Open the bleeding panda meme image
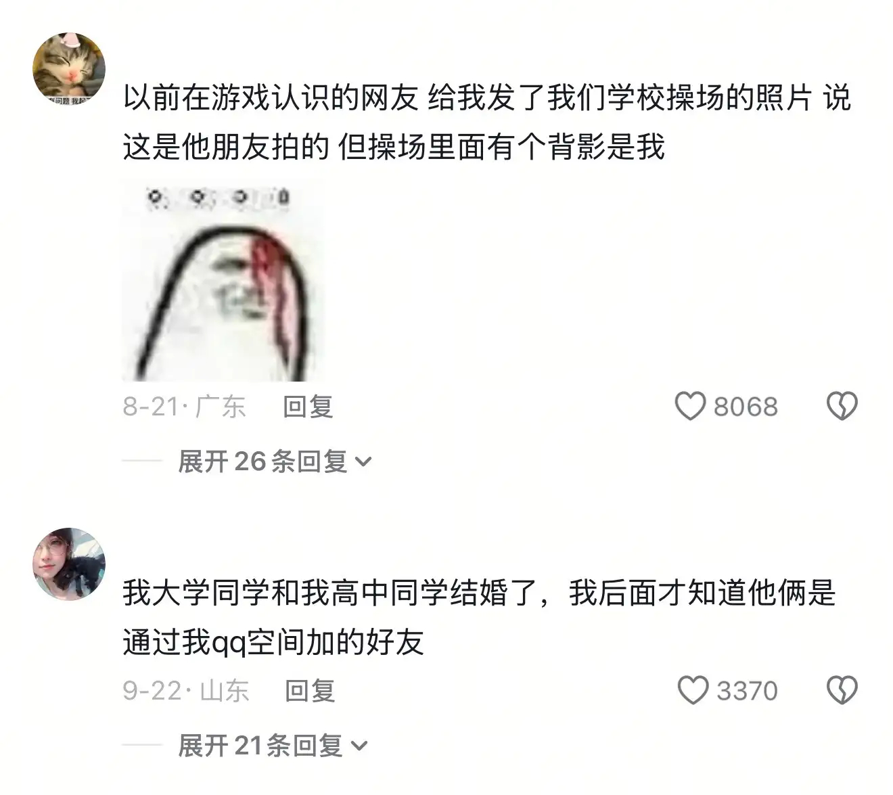Viewport: 893px width, 795px height. [223, 280]
